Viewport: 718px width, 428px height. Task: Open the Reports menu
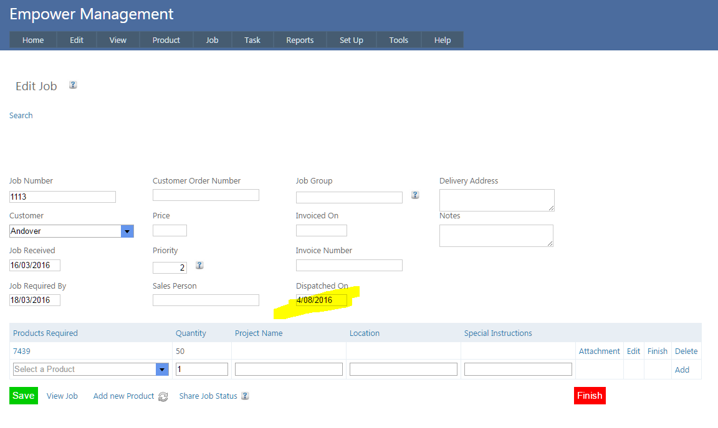pyautogui.click(x=300, y=40)
